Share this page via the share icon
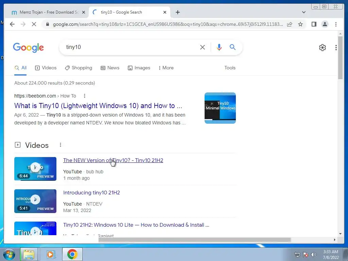Image resolution: width=348 pixels, height=261 pixels. pos(290,24)
